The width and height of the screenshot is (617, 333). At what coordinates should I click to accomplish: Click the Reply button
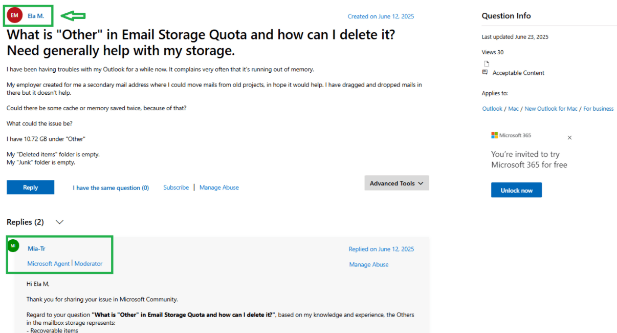click(x=30, y=187)
